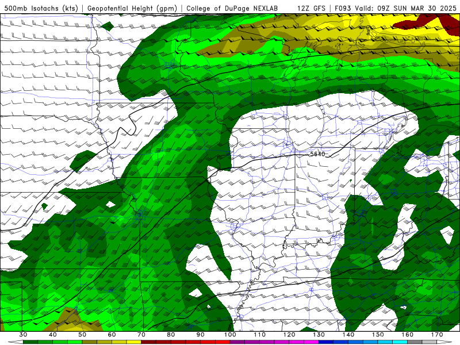Click the cyan legend swatch before 160

coord(400,342)
